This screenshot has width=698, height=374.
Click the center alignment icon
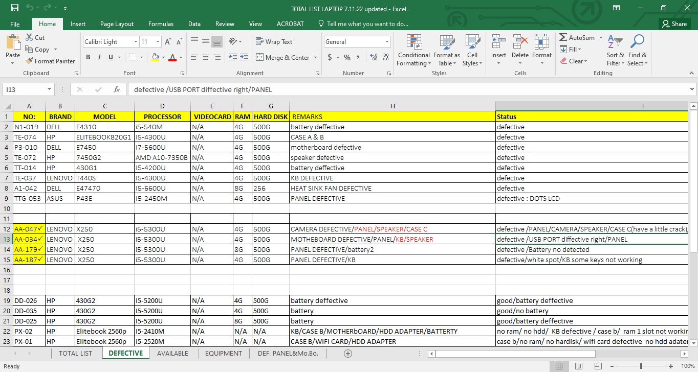click(206, 57)
